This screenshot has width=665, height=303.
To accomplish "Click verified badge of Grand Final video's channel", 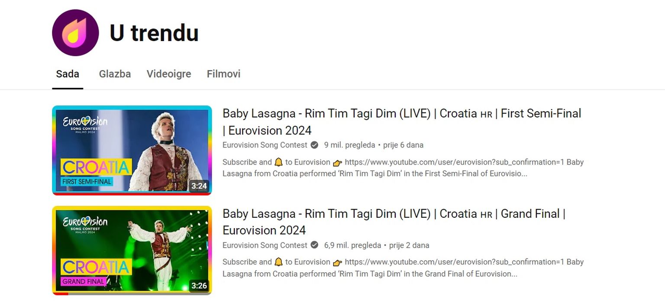I will click(315, 245).
